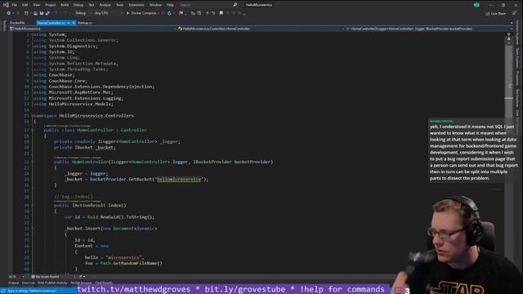
Task: Collapse the Index() method block
Action: [x=33, y=206]
